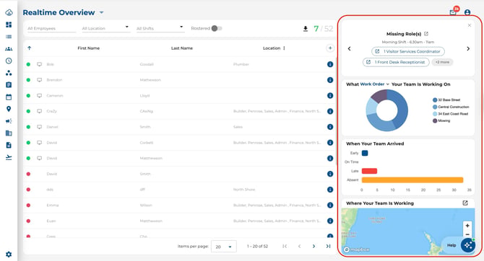Click the 34 East Coast Road legend entry
484x261 pixels.
pos(450,114)
